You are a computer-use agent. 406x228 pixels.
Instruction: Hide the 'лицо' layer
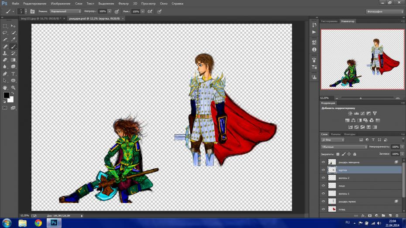pyautogui.click(x=323, y=186)
